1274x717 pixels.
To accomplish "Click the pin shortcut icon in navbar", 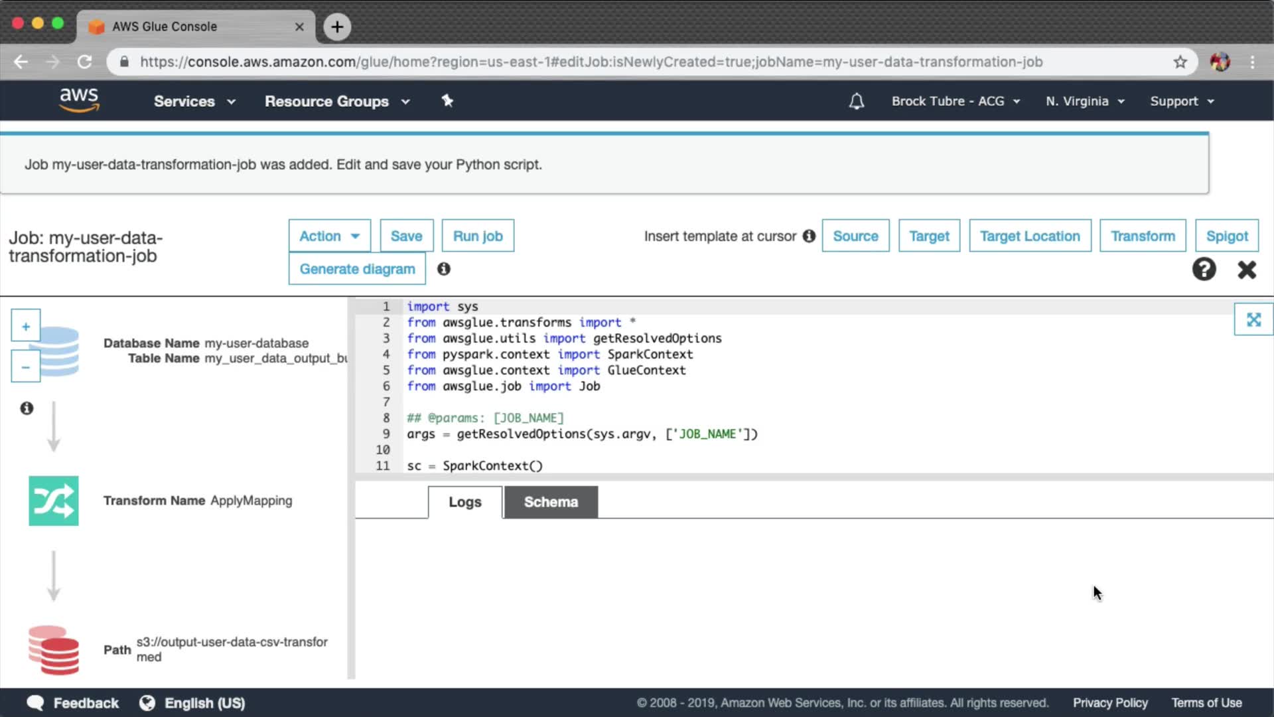I will click(447, 101).
